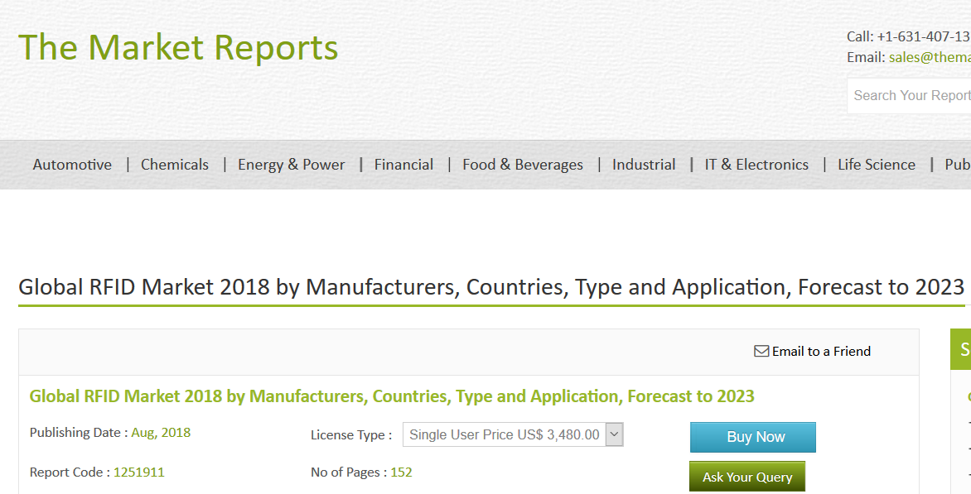The width and height of the screenshot is (971, 494).
Task: Click the black Global RFID Market page heading
Action: [491, 287]
